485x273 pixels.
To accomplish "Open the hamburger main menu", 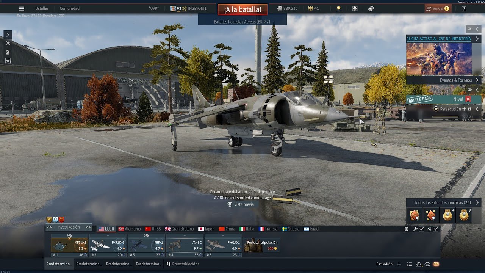I will click(22, 8).
